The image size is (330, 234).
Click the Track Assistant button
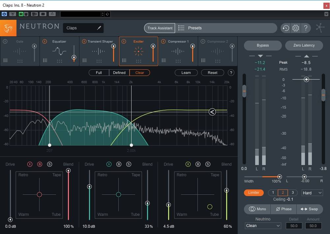[x=160, y=28]
